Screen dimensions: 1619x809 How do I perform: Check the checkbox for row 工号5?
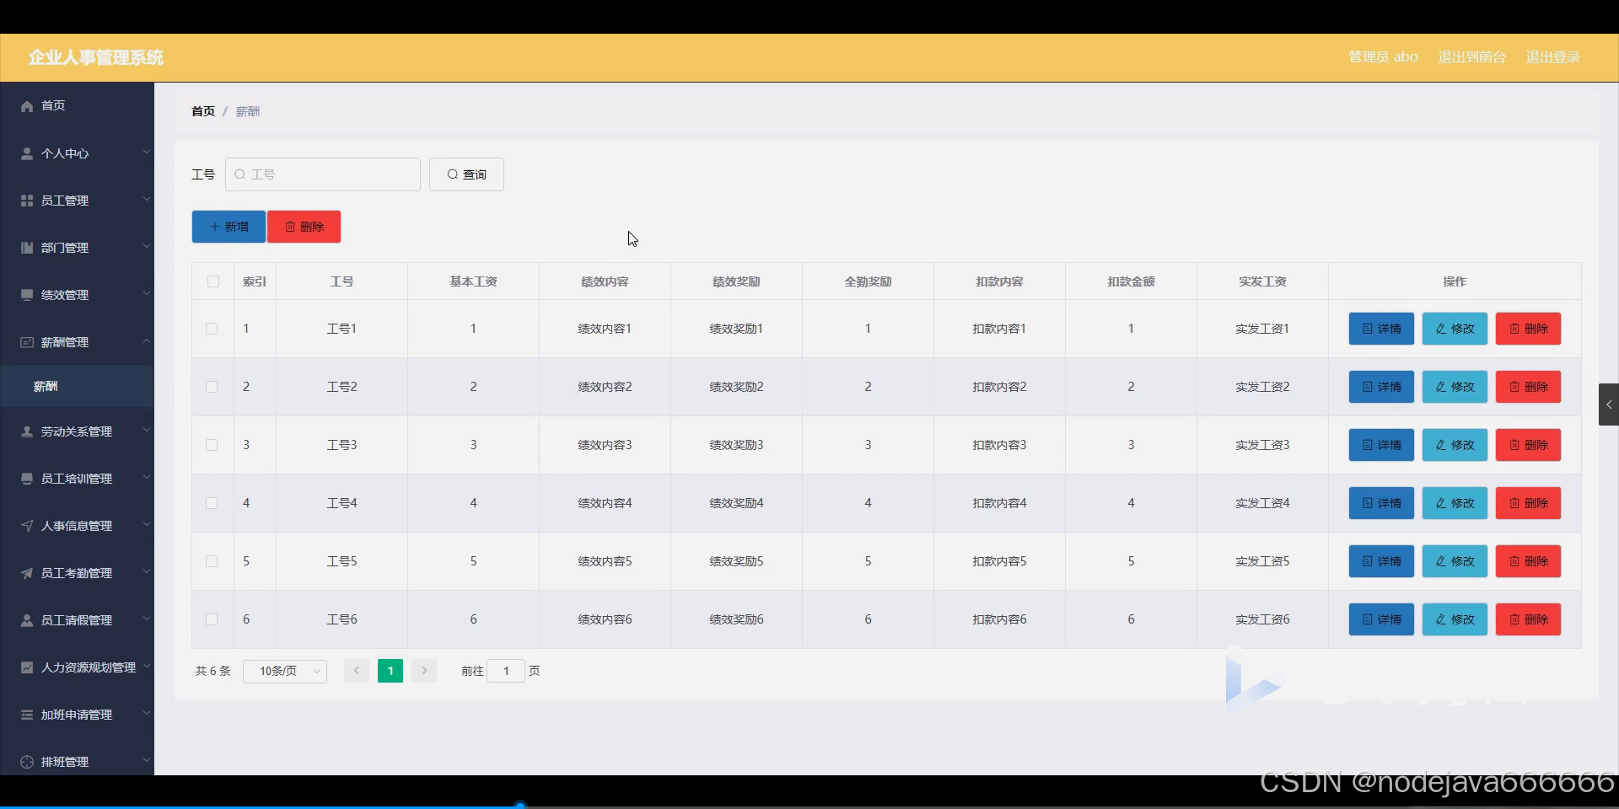212,561
